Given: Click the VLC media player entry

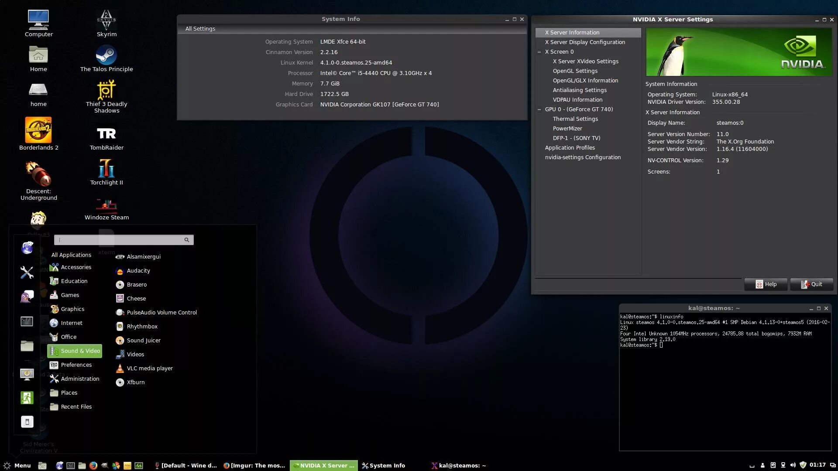Looking at the screenshot, I should [x=150, y=368].
